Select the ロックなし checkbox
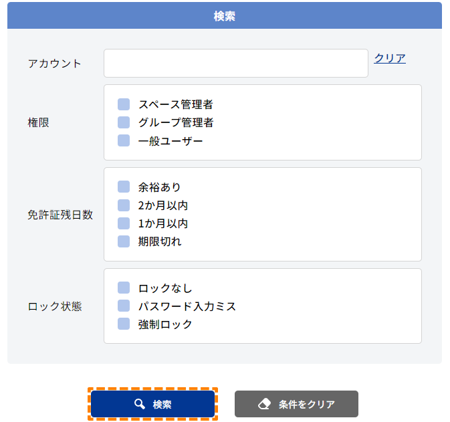 124,288
